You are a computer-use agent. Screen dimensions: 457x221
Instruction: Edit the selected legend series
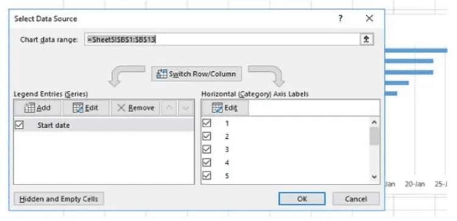[85, 108]
